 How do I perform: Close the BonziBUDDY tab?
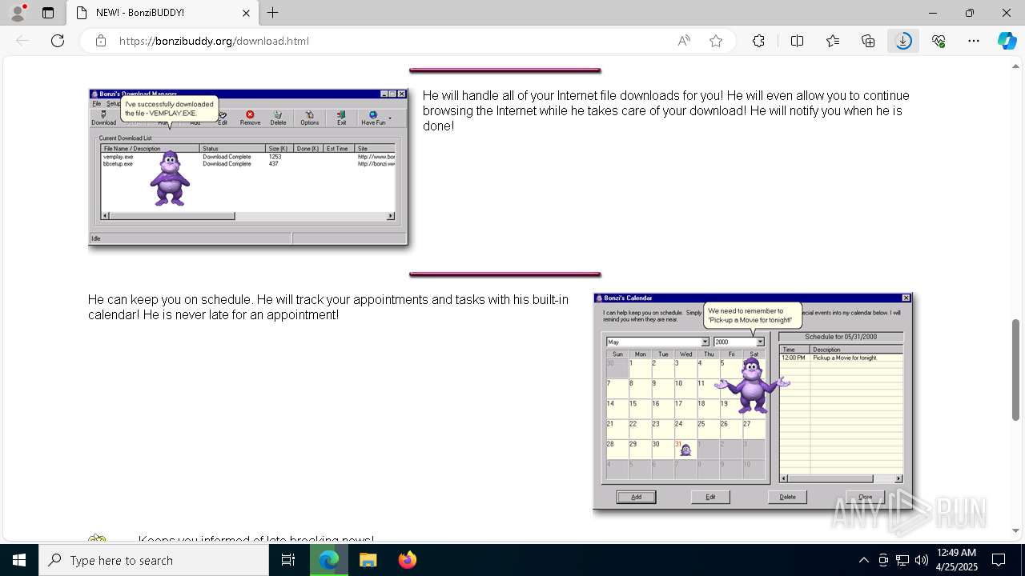[x=247, y=13]
